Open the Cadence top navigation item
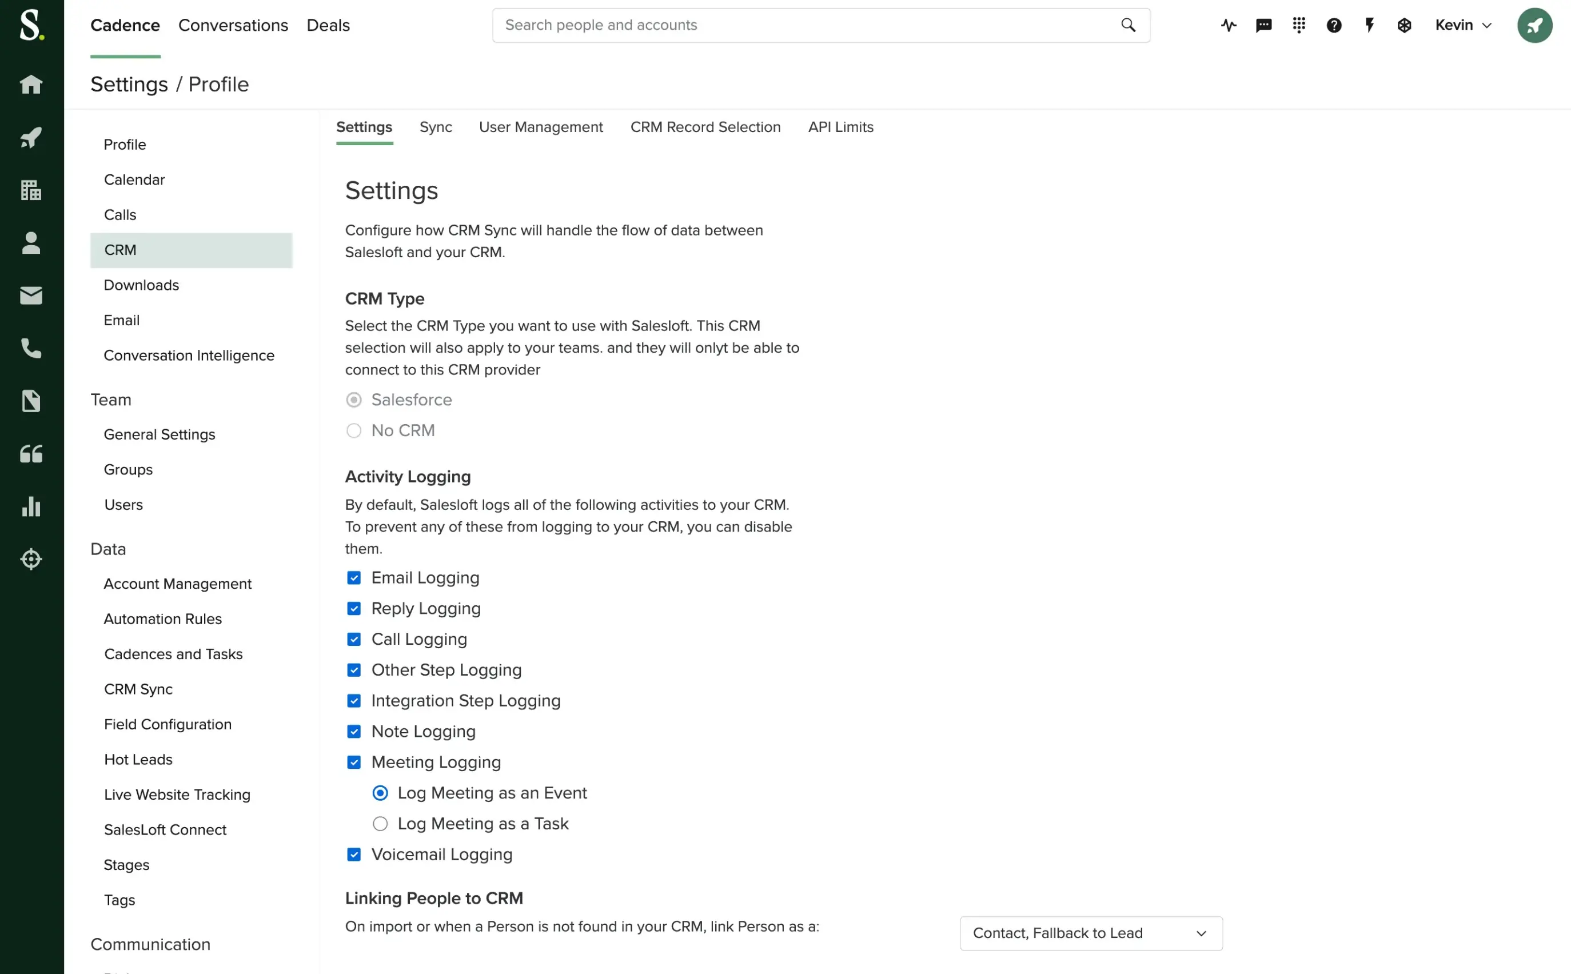Image resolution: width=1571 pixels, height=974 pixels. pos(125,25)
